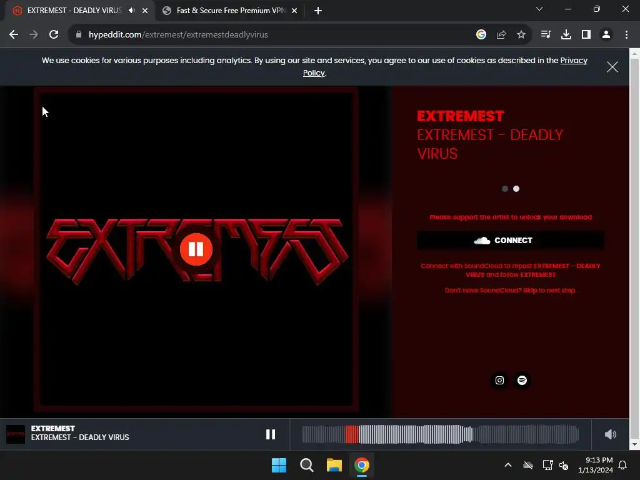640x480 pixels.
Task: Reload the hypeddit page
Action: coord(54,35)
